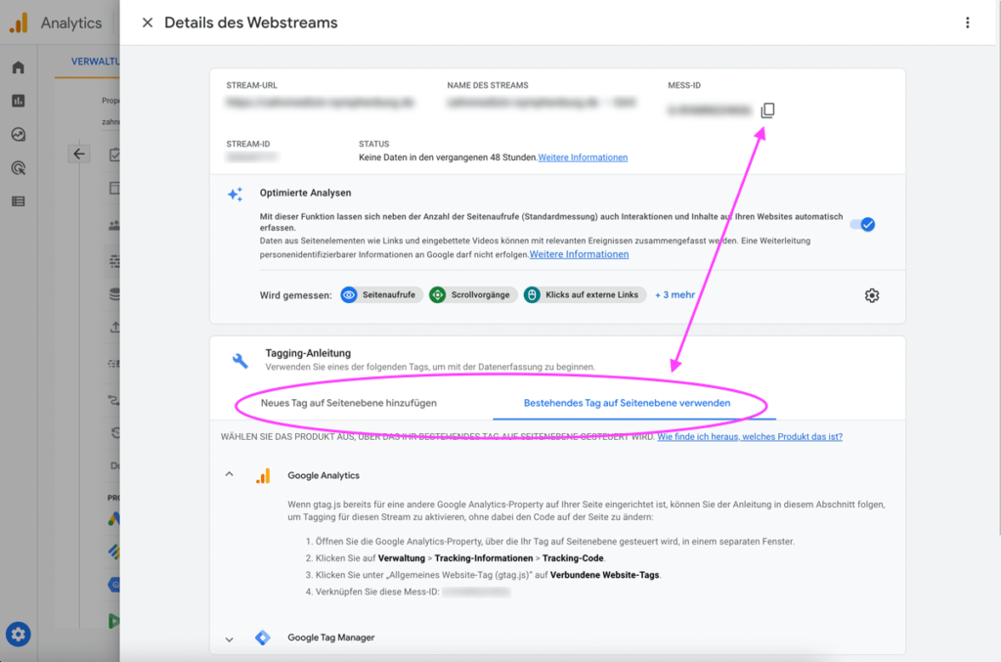Go to Home in left sidebar
The image size is (1001, 662).
point(18,67)
